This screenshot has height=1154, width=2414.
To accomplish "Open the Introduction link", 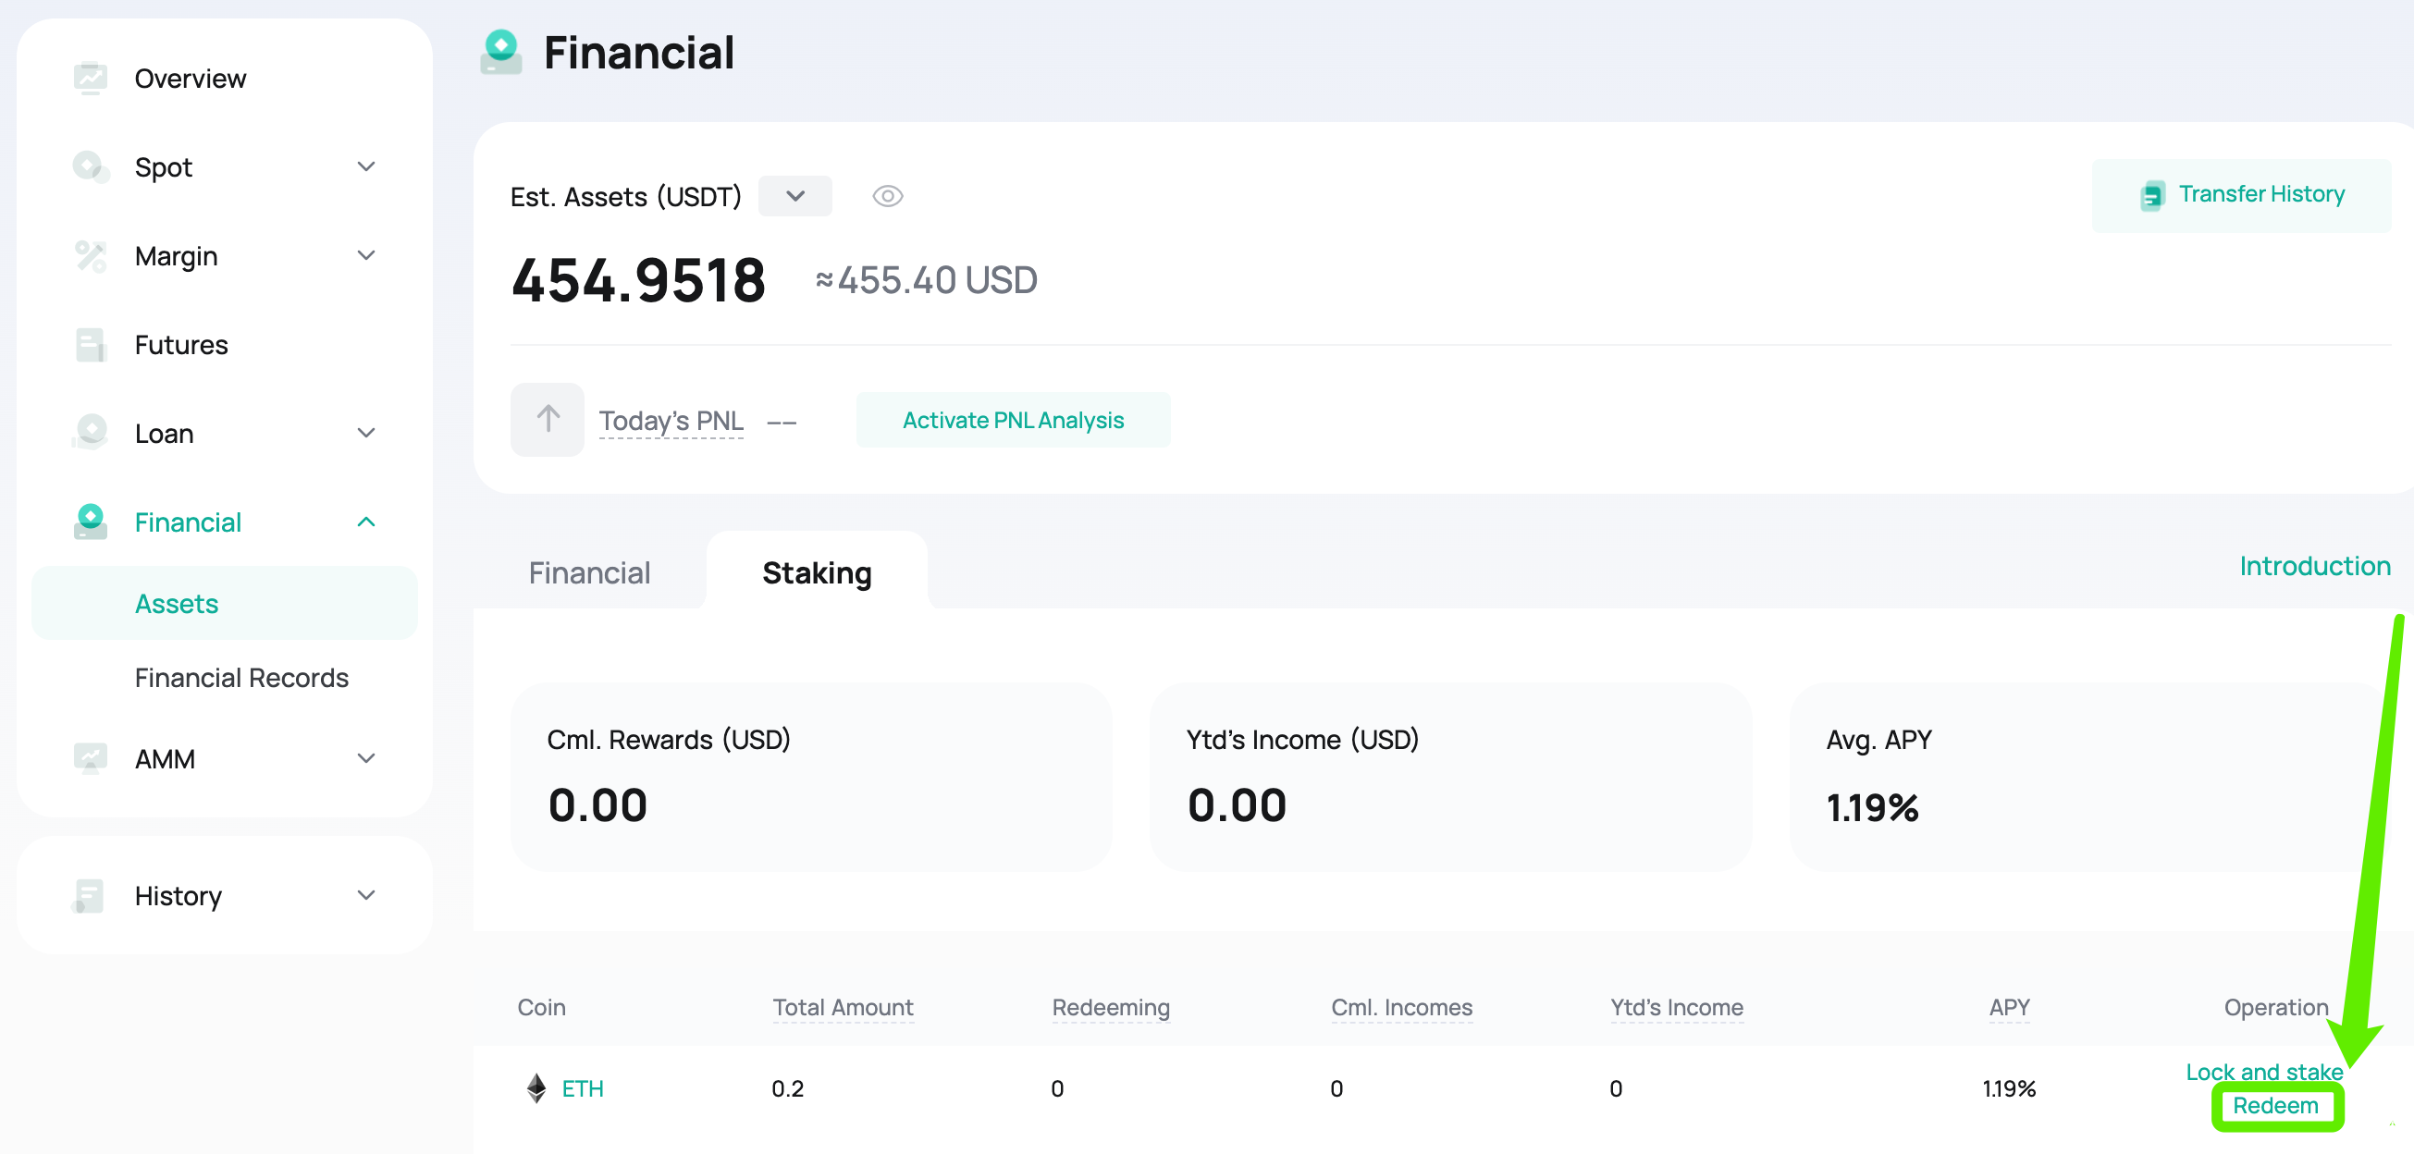I will 2315,566.
